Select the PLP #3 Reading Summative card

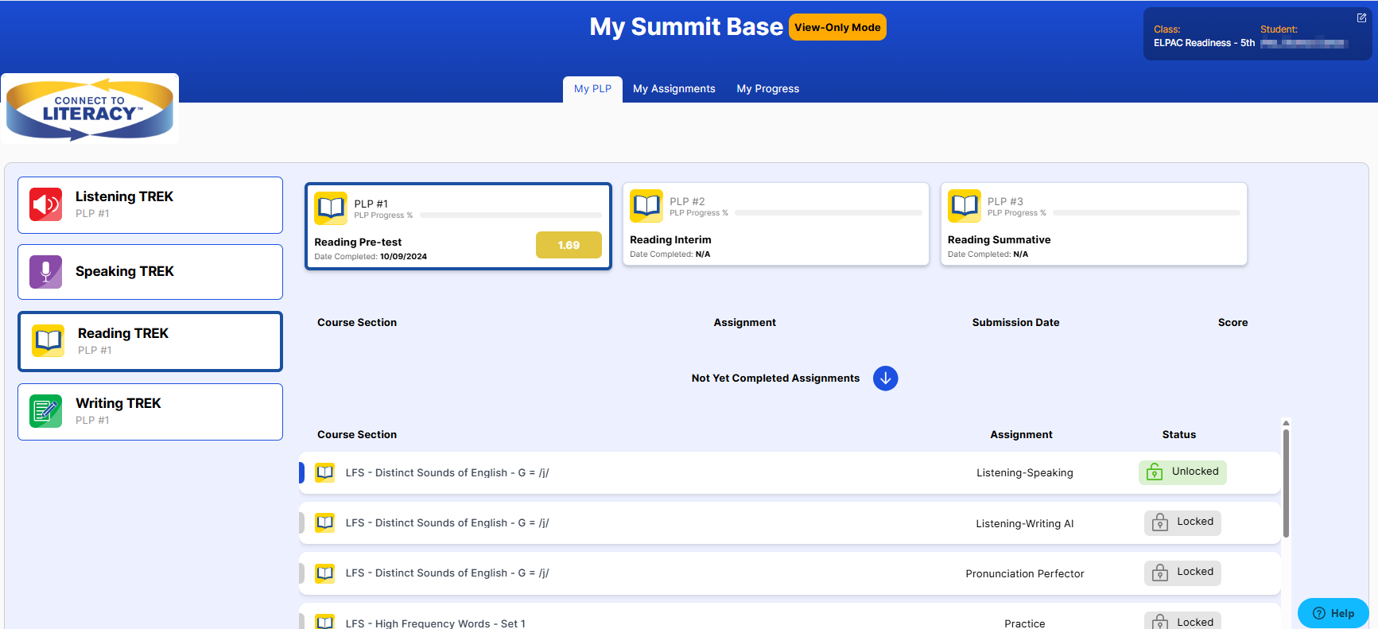[1094, 224]
